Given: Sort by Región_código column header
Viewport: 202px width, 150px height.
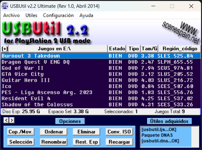Looking at the screenshot, I should tap(180, 49).
